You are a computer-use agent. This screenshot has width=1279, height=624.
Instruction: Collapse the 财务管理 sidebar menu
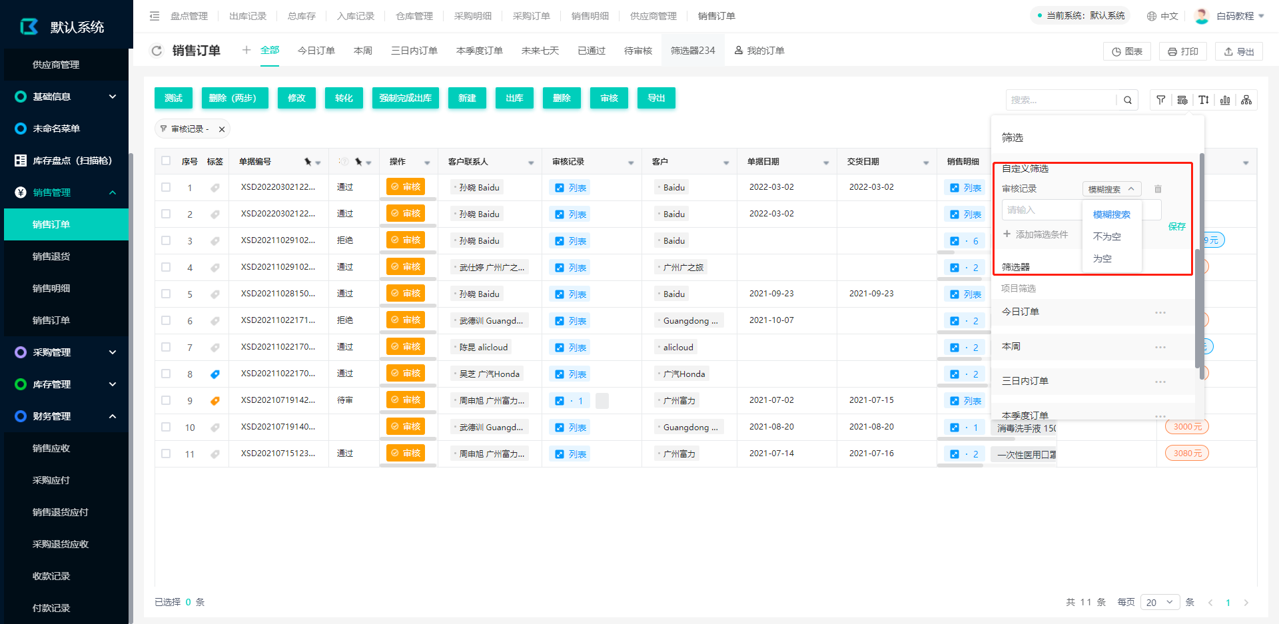coord(113,416)
